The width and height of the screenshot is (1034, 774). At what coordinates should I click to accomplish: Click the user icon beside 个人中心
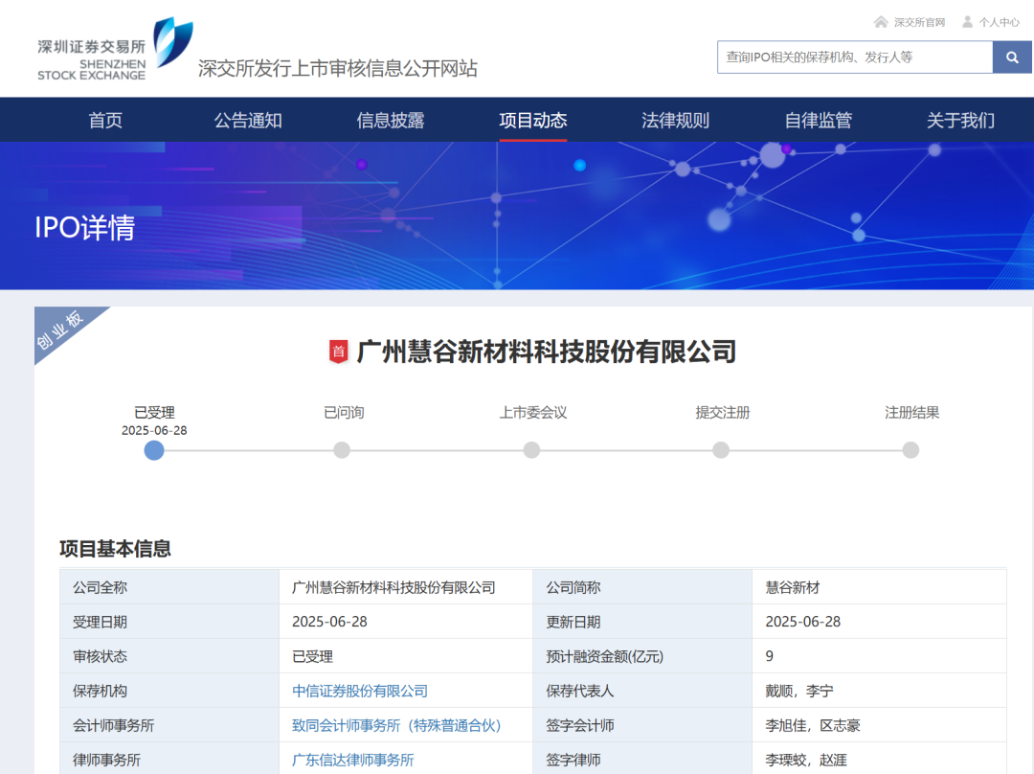[967, 22]
